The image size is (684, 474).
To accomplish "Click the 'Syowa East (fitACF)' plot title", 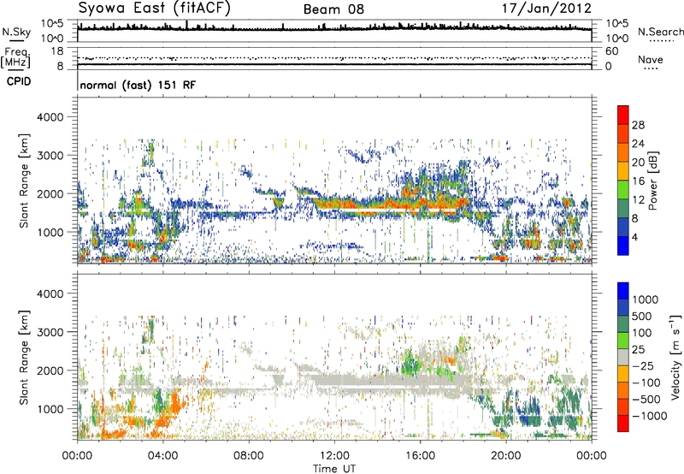I will 155,8.
